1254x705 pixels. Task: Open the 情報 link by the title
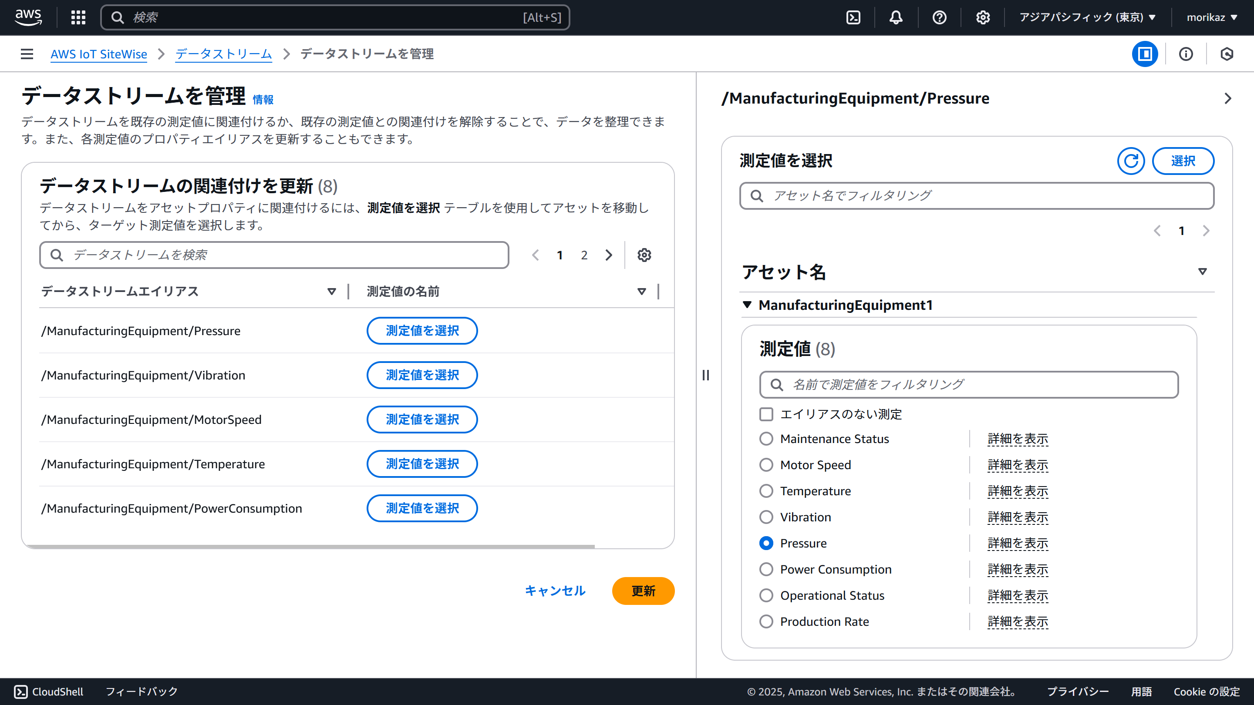tap(263, 100)
